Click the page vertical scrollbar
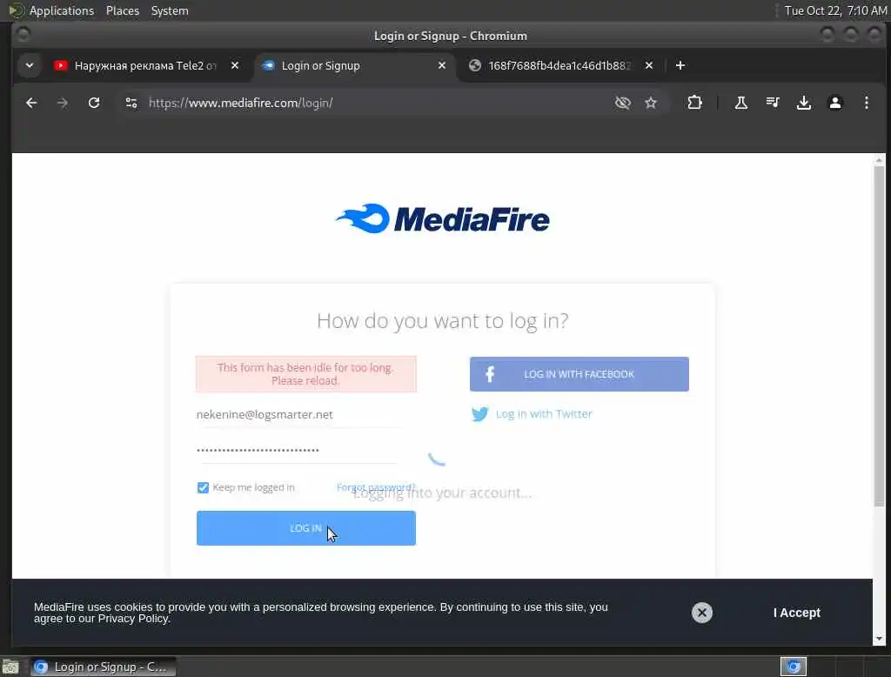This screenshot has width=891, height=677. tap(879, 335)
